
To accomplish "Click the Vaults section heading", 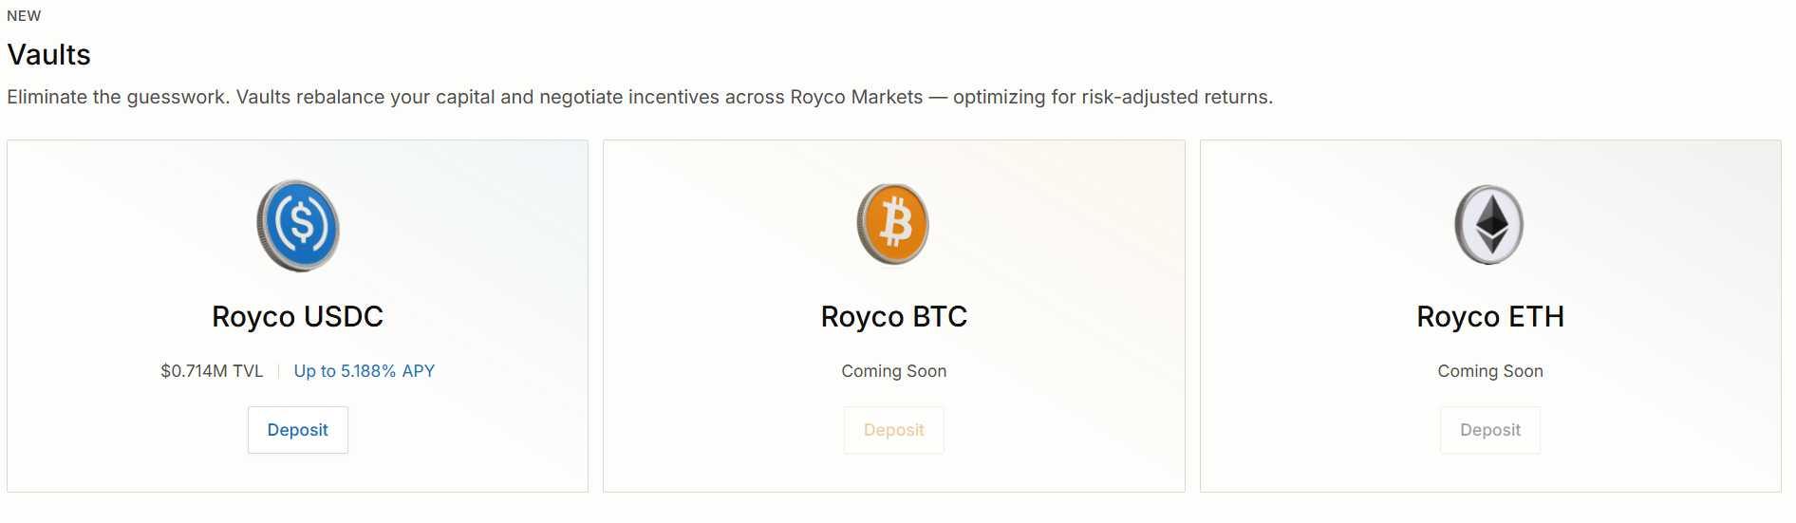I will (x=49, y=55).
